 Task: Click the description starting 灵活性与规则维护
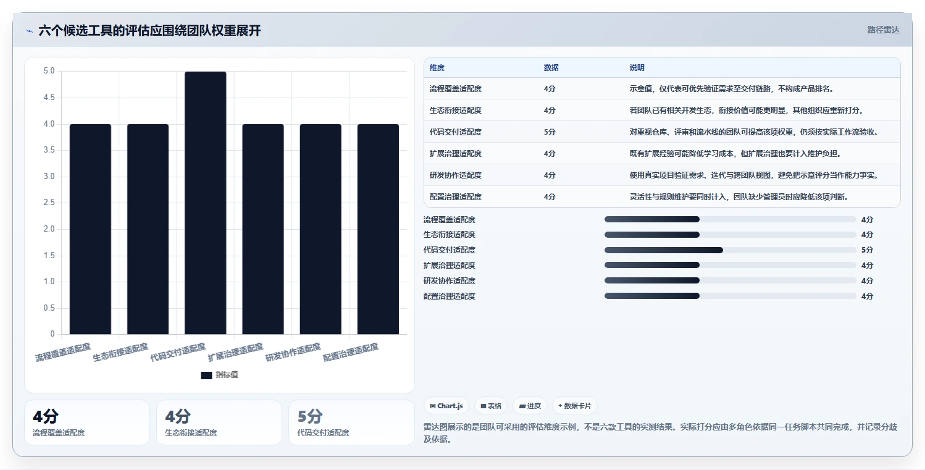point(739,197)
